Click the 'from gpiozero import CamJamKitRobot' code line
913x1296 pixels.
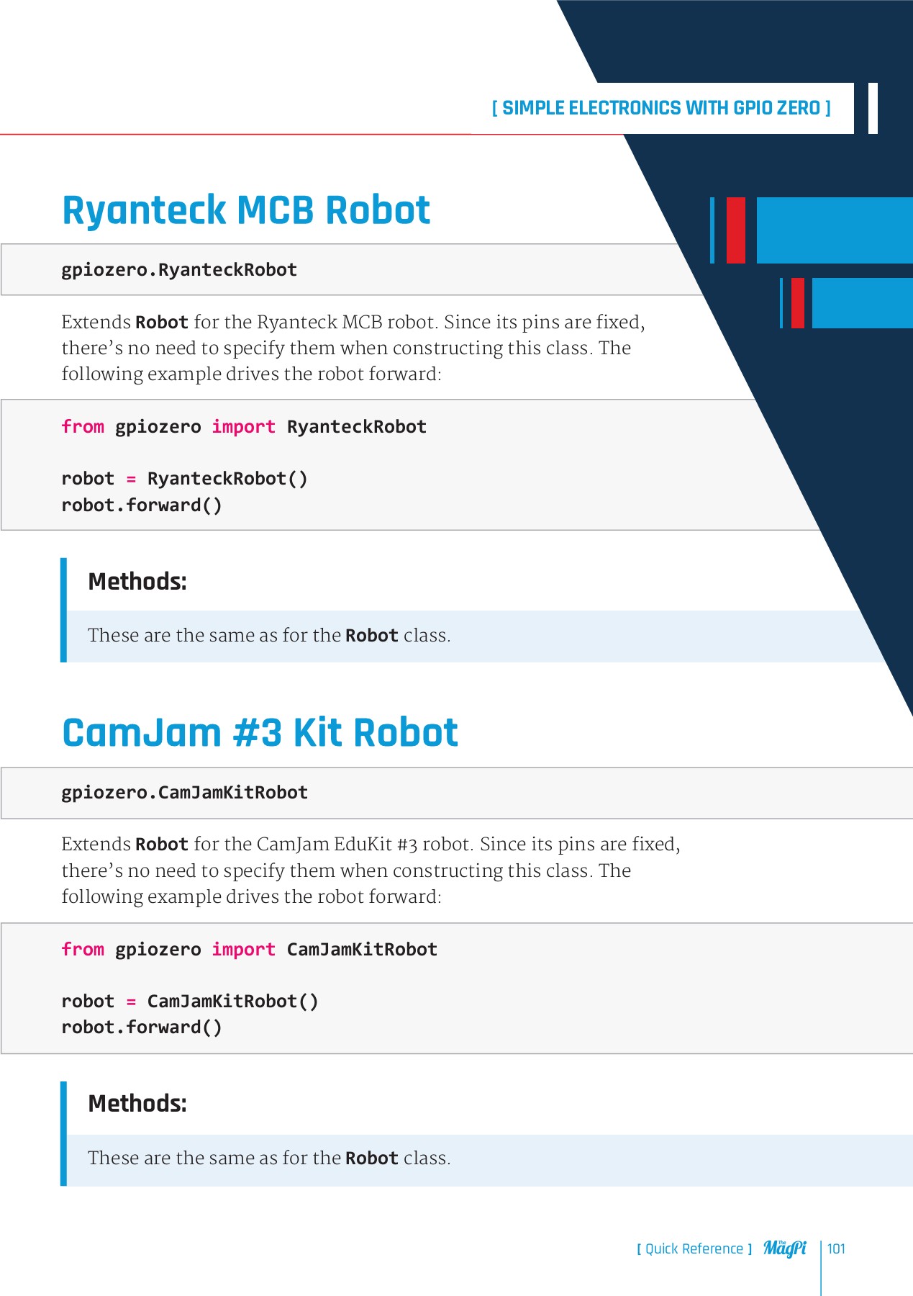[249, 950]
